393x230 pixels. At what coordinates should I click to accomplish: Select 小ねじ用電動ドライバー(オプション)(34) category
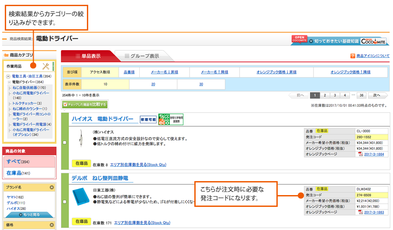tap(31, 132)
